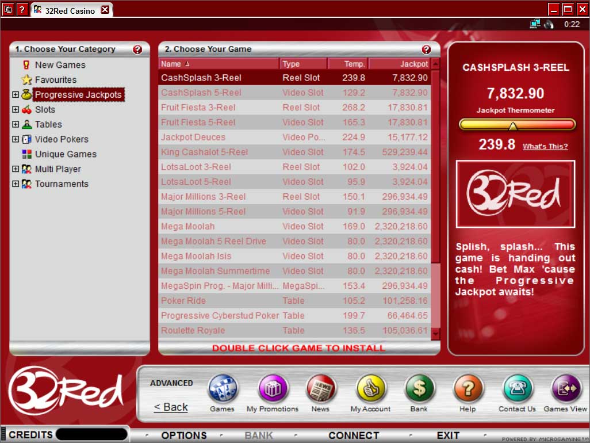Open My Account thumbs-up icon
Screen dimensions: 590x443
[x=371, y=388]
